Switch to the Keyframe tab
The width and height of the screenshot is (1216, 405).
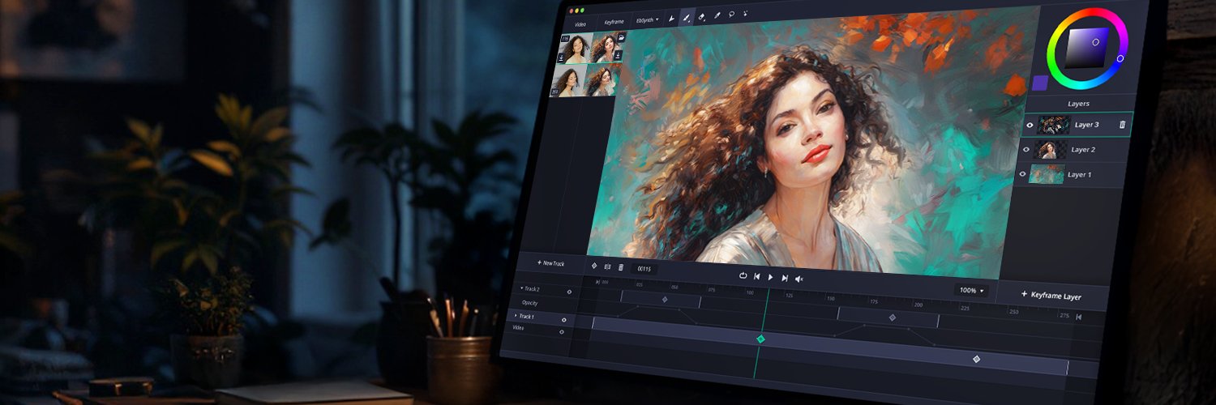click(x=614, y=22)
